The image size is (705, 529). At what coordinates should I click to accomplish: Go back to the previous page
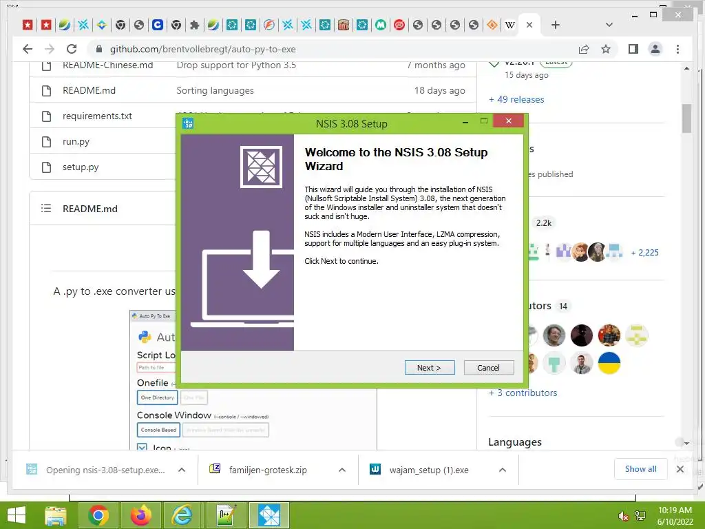[28, 49]
